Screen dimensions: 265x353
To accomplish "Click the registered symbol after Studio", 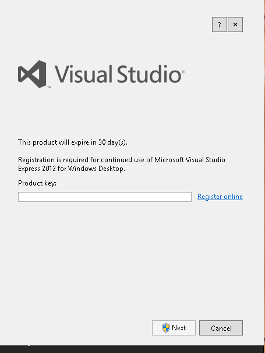I will (183, 72).
